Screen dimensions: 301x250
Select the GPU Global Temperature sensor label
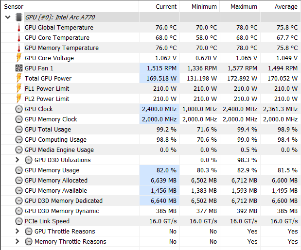point(59,28)
